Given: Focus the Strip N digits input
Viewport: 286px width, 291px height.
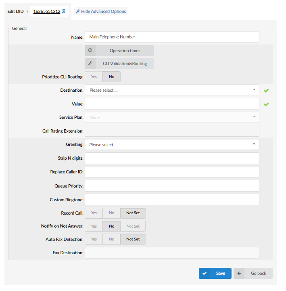Looking at the screenshot, I should tap(172, 158).
